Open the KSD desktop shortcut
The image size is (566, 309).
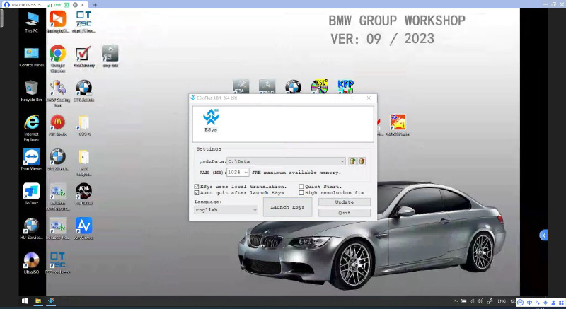click(320, 86)
